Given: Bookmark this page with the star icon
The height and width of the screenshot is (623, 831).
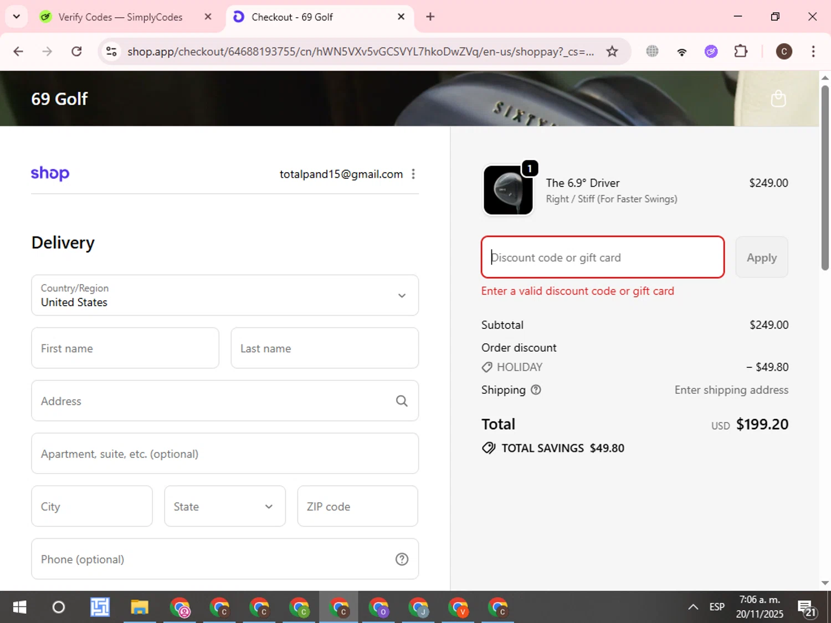Looking at the screenshot, I should click(x=612, y=52).
